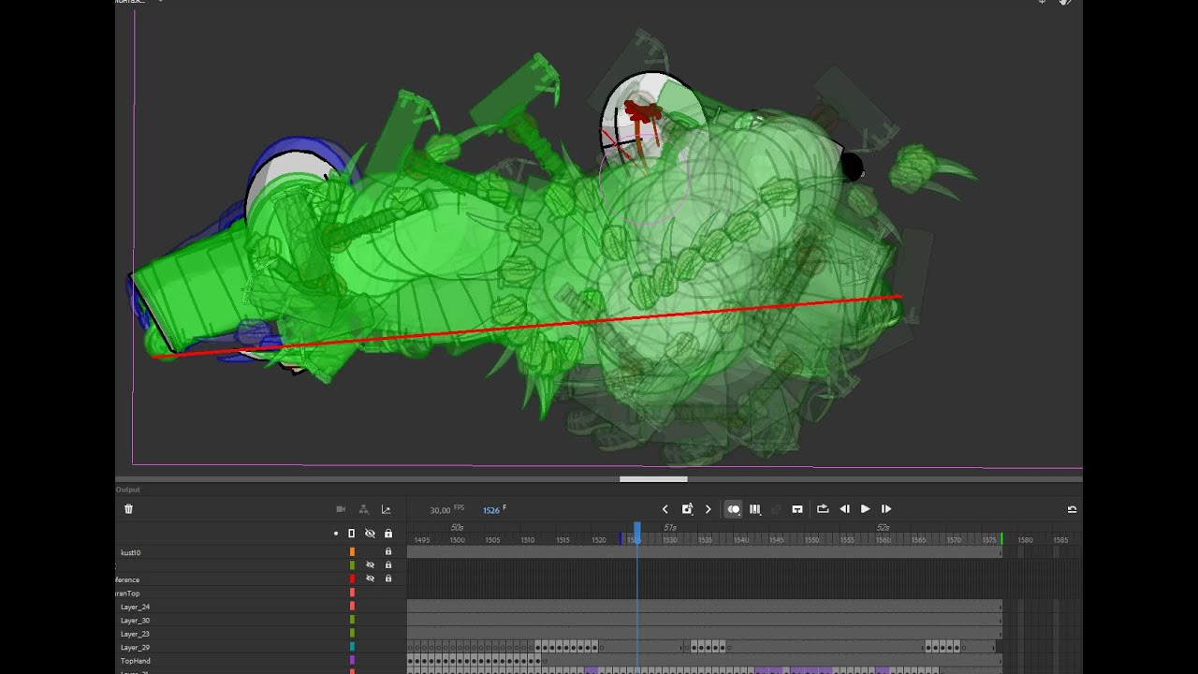
Task: Click frame 1550 on the timeline ruler
Action: point(811,540)
